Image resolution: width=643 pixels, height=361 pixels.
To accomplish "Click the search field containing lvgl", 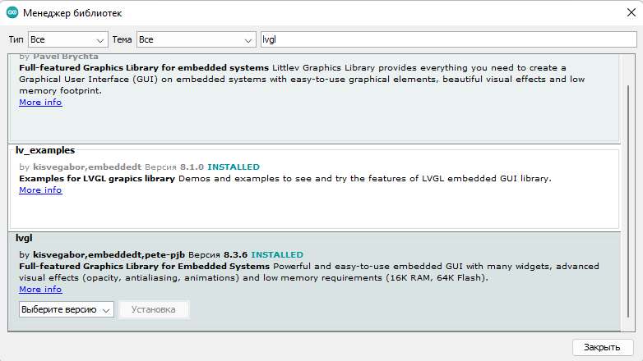I will 449,39.
